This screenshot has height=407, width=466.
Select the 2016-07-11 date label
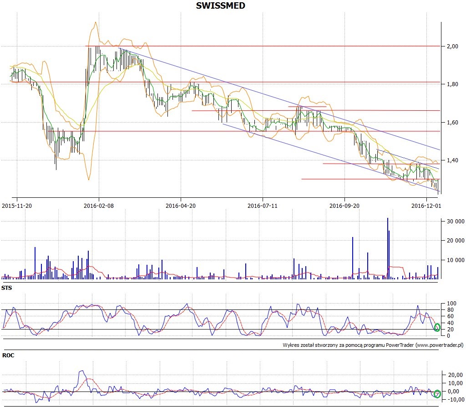coord(263,206)
